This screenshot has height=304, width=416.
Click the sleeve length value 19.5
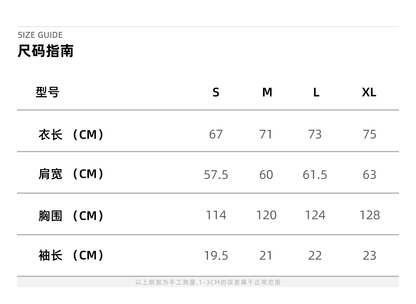tap(216, 256)
